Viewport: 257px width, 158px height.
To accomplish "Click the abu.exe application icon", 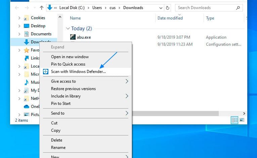I will pyautogui.click(x=73, y=37).
